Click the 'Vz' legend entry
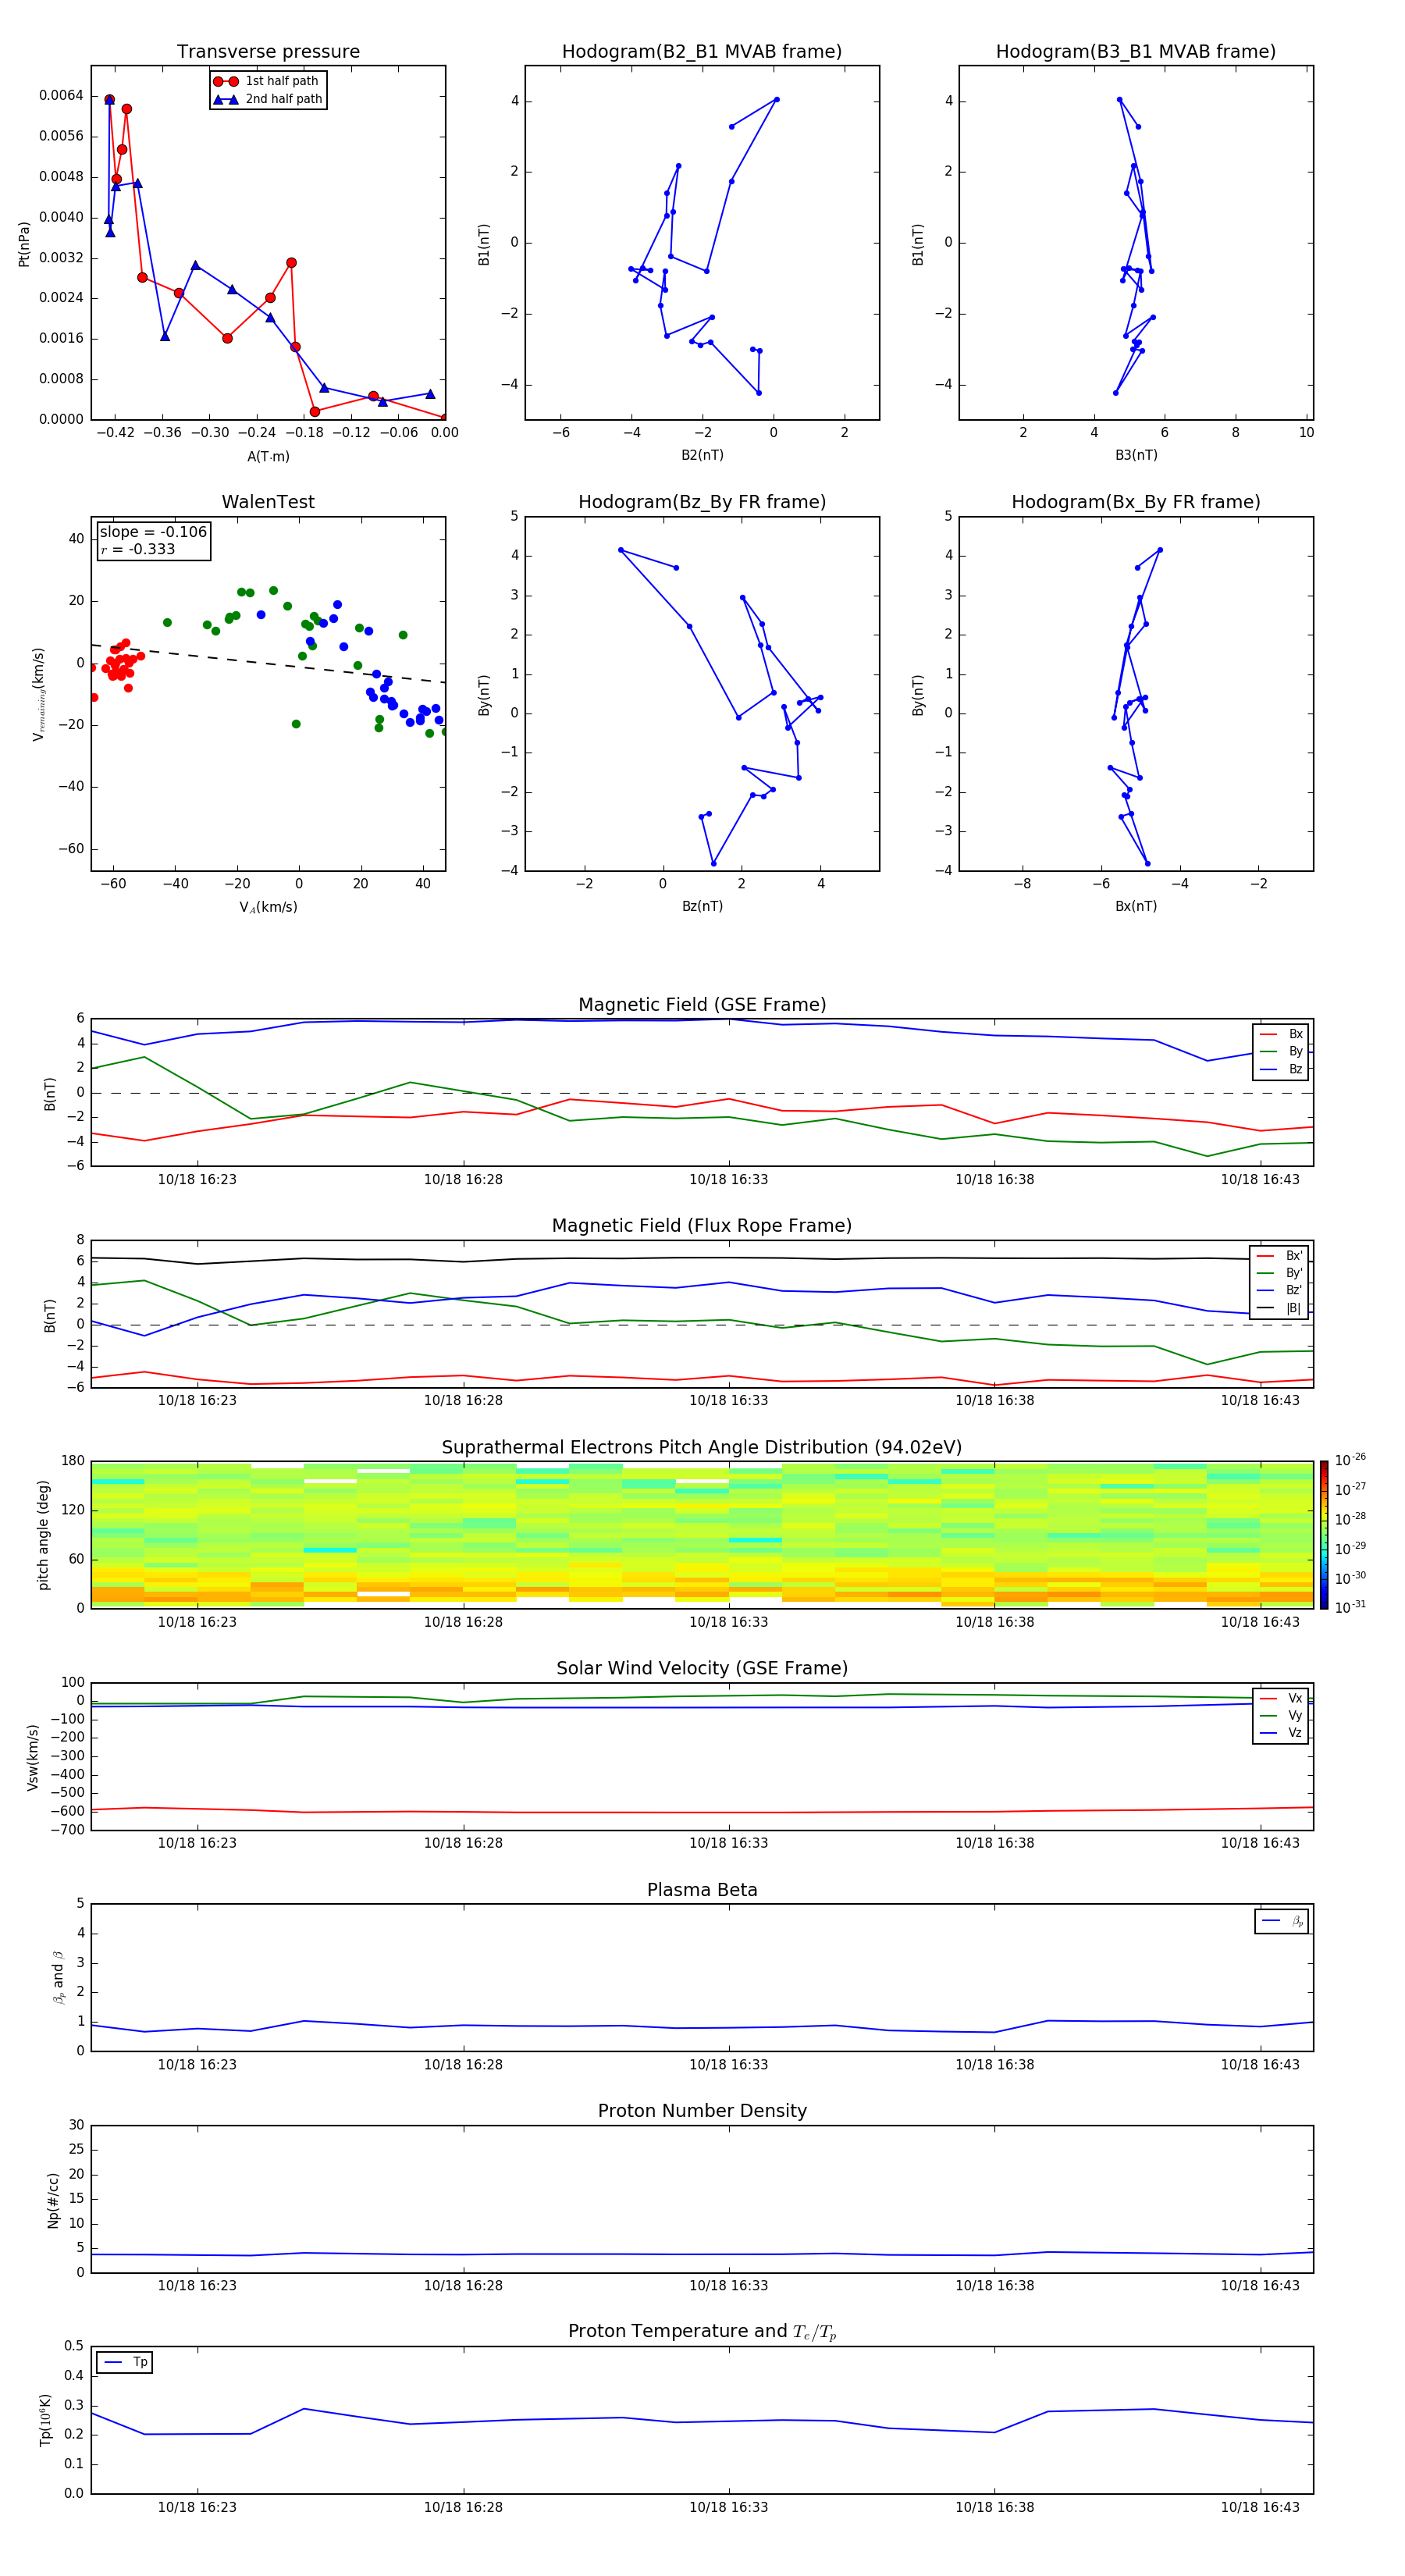 [1281, 1733]
